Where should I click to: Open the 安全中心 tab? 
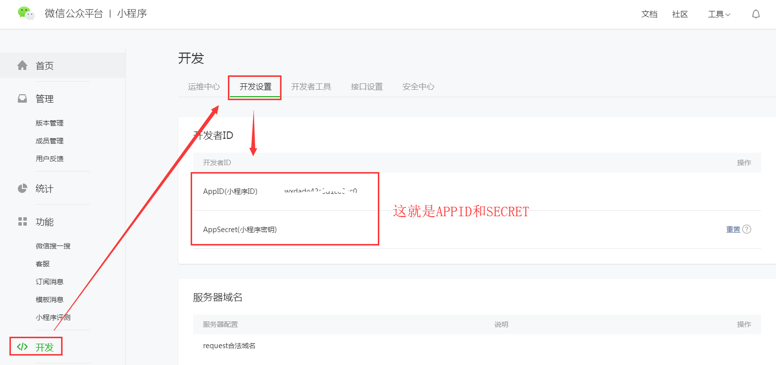[418, 86]
